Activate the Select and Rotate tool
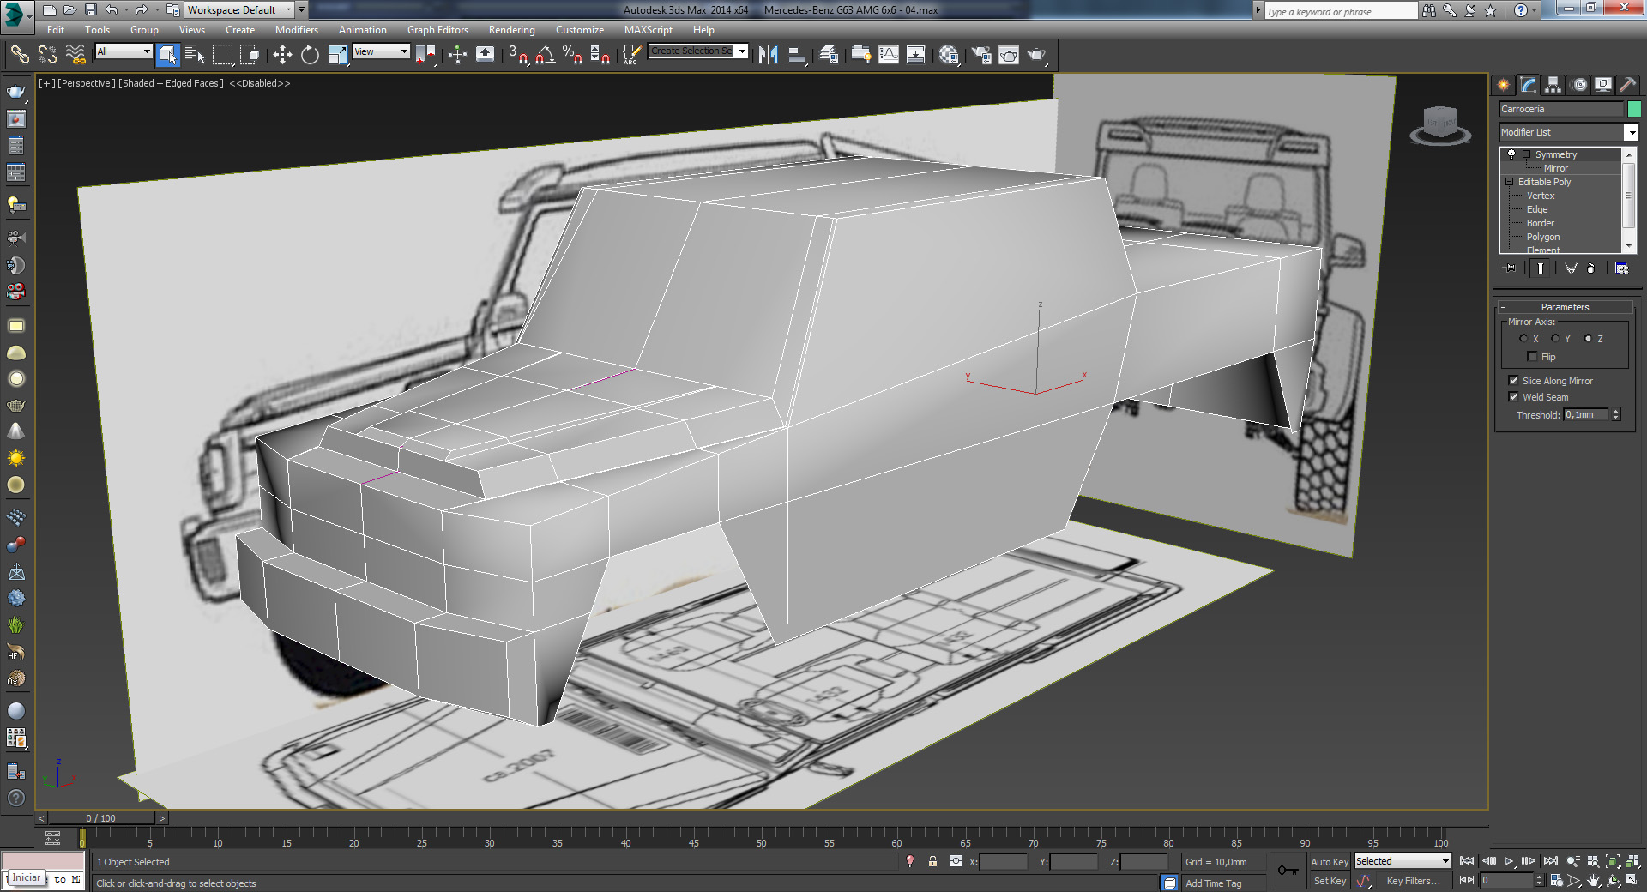Screen dimensions: 1647x892 coord(310,55)
